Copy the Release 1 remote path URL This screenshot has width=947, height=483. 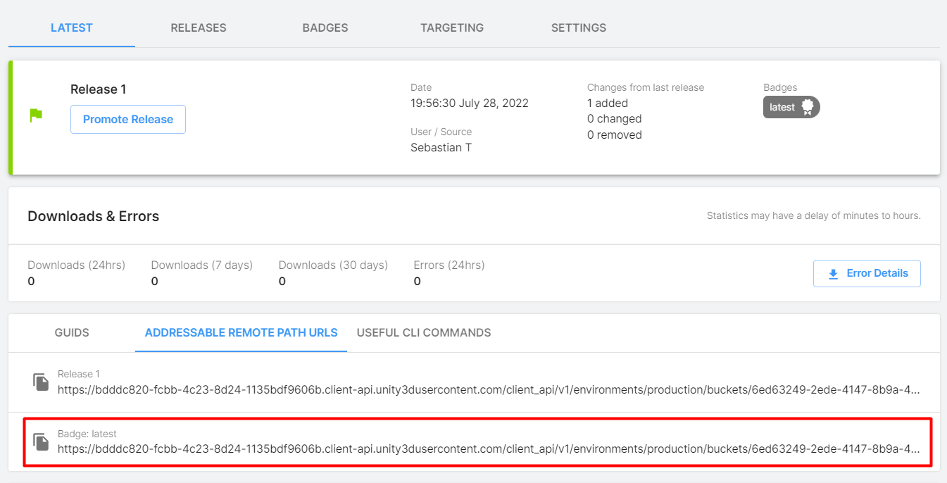41,382
